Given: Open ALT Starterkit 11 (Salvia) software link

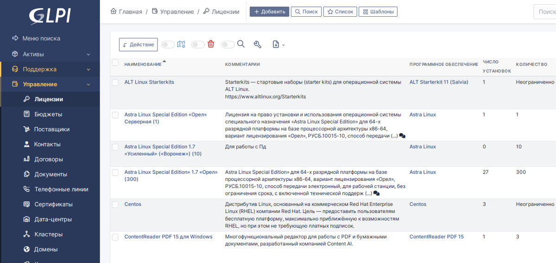Looking at the screenshot, I should (x=439, y=82).
